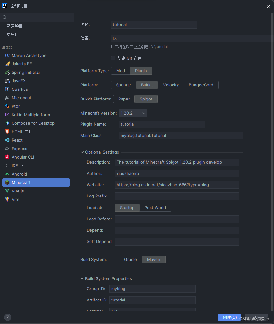The width and height of the screenshot is (274, 324).
Task: Click the 创建(C) button
Action: click(x=230, y=317)
